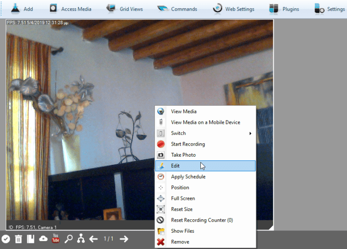Image resolution: width=347 pixels, height=249 pixels.
Task: Click the 1 / 1 page indicator
Action: pos(109,239)
